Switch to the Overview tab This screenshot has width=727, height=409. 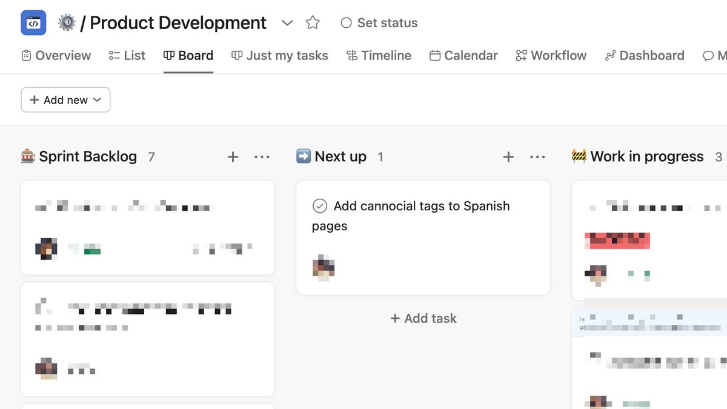(x=56, y=56)
